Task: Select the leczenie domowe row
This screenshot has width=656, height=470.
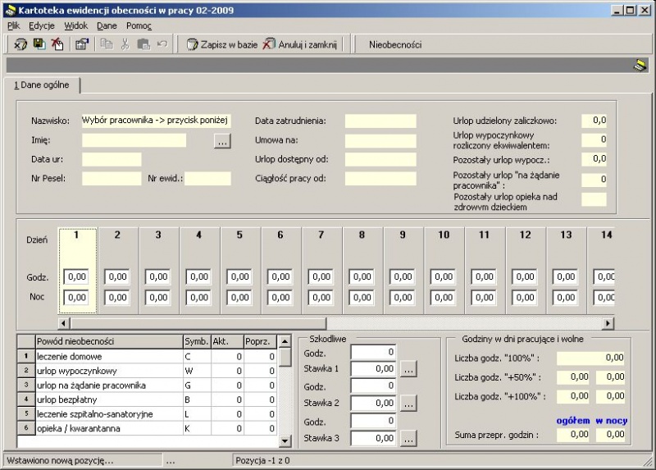Action: 147,357
